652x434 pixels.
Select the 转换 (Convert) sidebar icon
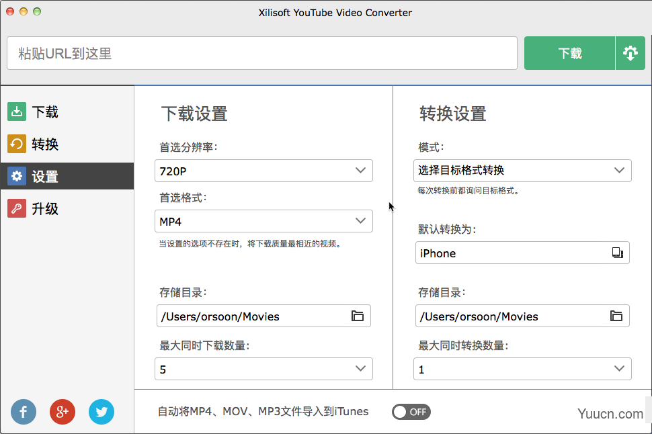[17, 144]
